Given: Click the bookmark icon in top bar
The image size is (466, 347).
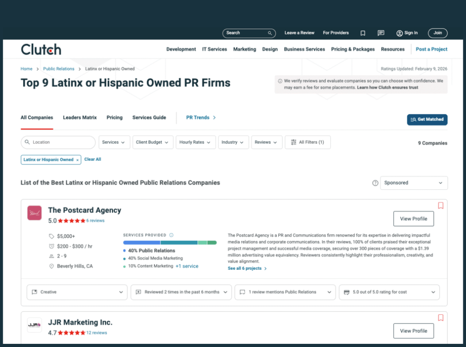Looking at the screenshot, I should click(363, 33).
